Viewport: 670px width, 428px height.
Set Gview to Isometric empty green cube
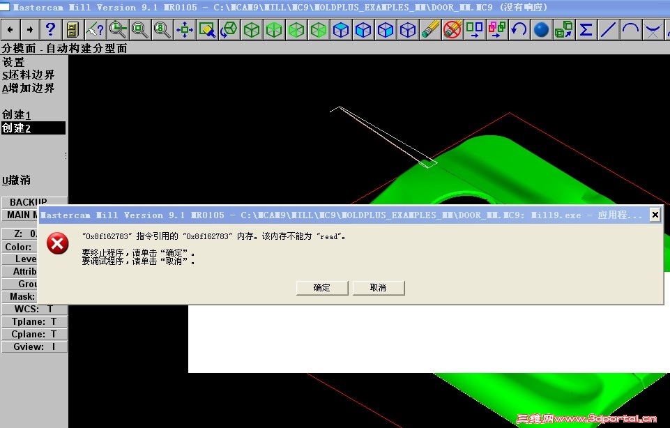(251, 29)
